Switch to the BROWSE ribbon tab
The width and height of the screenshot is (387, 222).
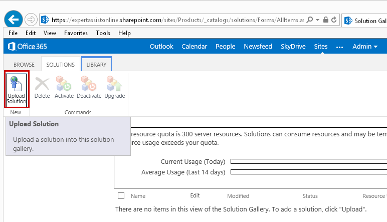24,65
